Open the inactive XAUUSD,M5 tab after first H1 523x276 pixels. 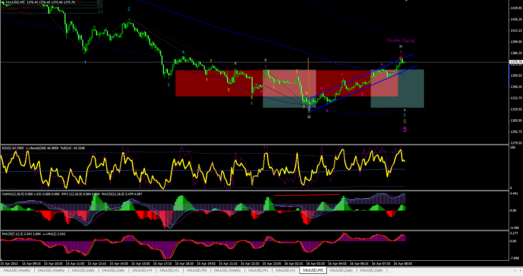(197, 270)
